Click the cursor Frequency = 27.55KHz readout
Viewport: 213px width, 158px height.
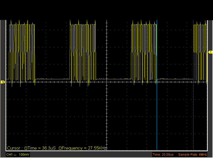pyautogui.click(x=83, y=148)
